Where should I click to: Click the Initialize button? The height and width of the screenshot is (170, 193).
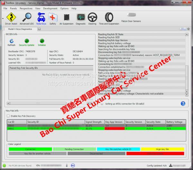tap(42, 42)
